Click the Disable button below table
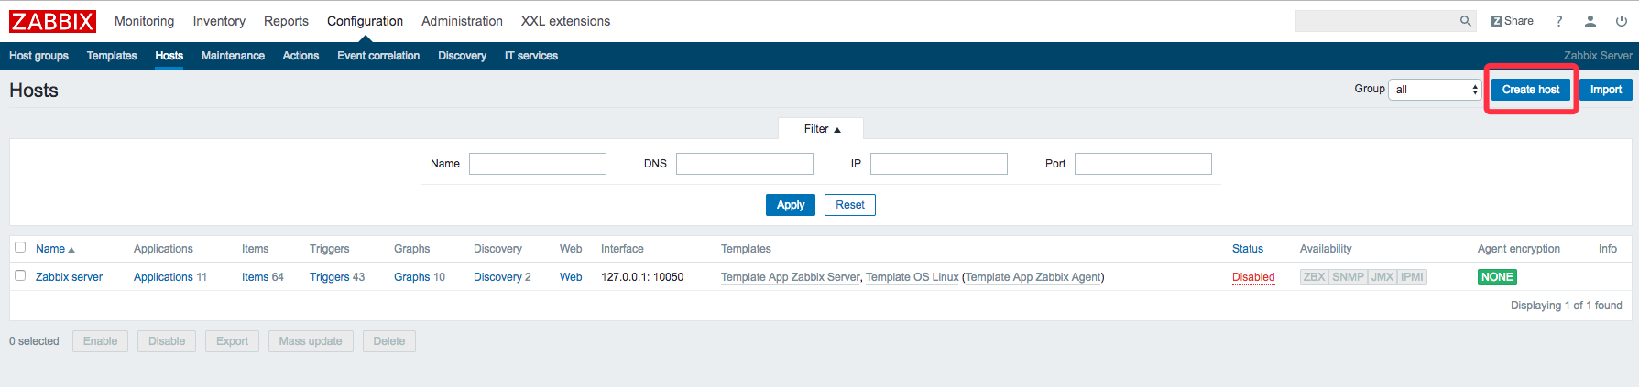Image resolution: width=1639 pixels, height=387 pixels. (x=167, y=341)
